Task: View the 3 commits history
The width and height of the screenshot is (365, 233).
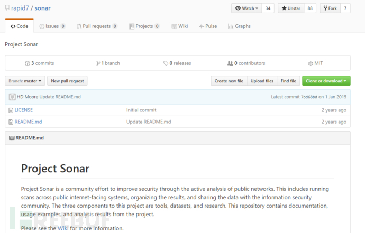Action: [x=39, y=63]
